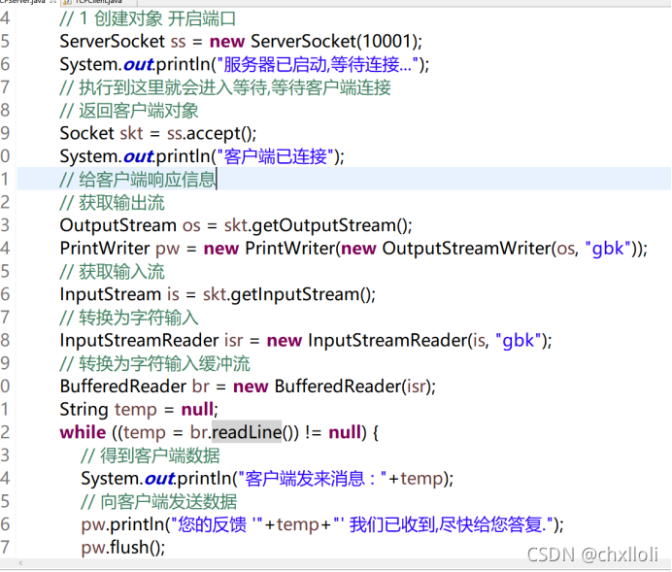Click the string "服务器已启动,等待连接..."
This screenshot has height=572, width=672.
(318, 65)
